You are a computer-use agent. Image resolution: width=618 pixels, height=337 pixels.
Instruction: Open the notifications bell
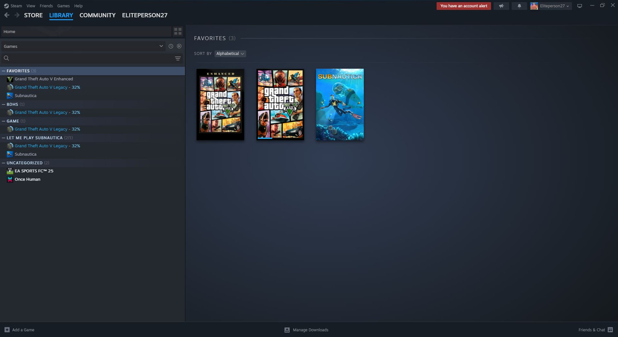pos(520,6)
